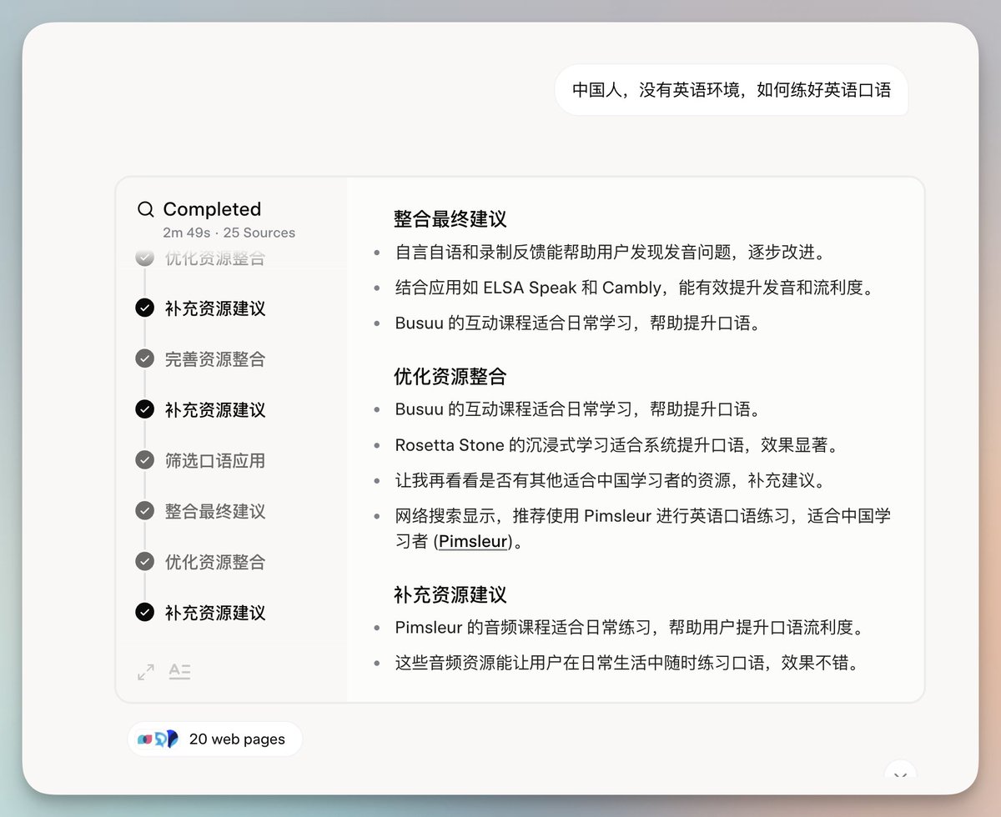
Task: Select the 整合最终建议 step in sidebar
Action: point(215,512)
